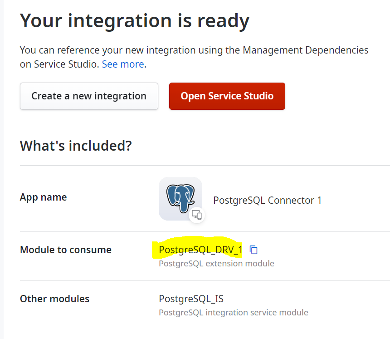Click the heading Your integration is ready
This screenshot has height=339, width=390.
pyautogui.click(x=134, y=20)
